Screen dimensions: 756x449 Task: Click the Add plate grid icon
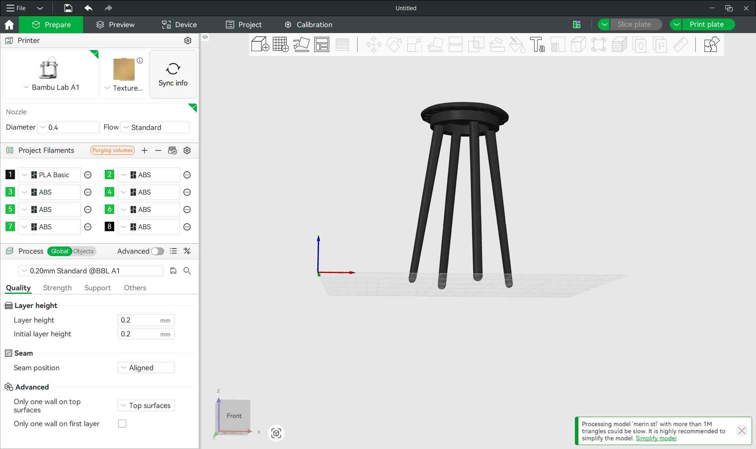(x=280, y=44)
